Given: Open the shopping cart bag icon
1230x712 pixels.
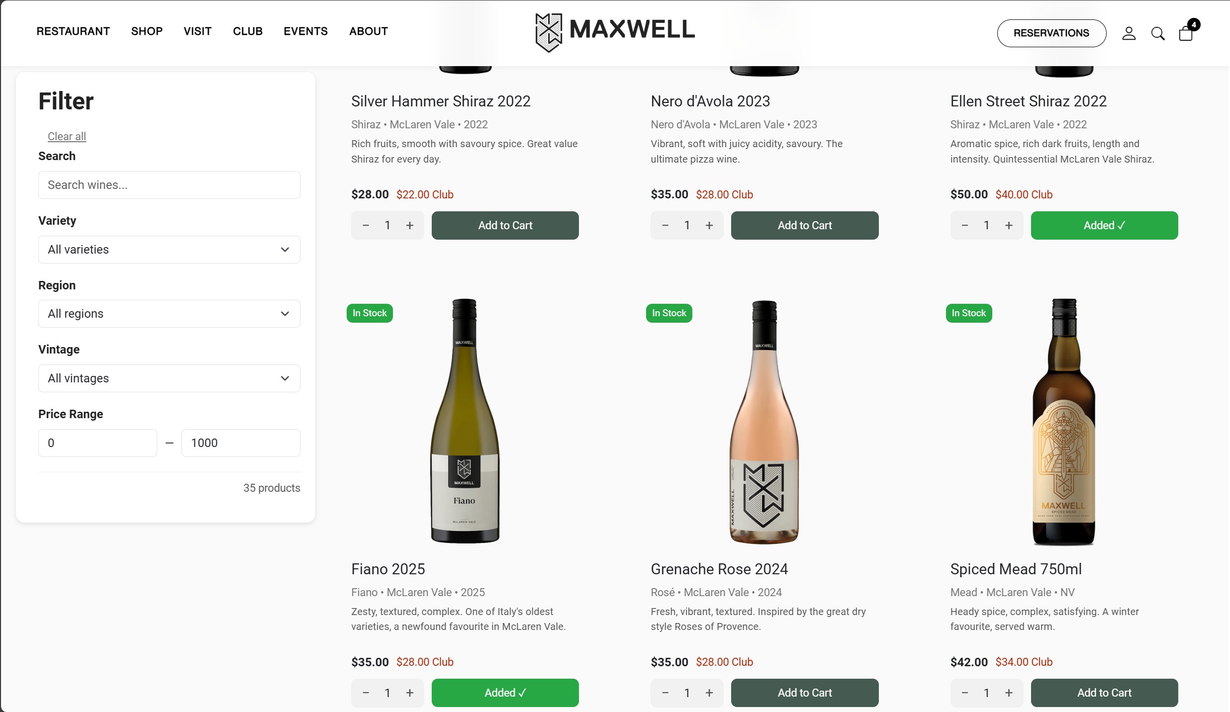Looking at the screenshot, I should tap(1186, 33).
